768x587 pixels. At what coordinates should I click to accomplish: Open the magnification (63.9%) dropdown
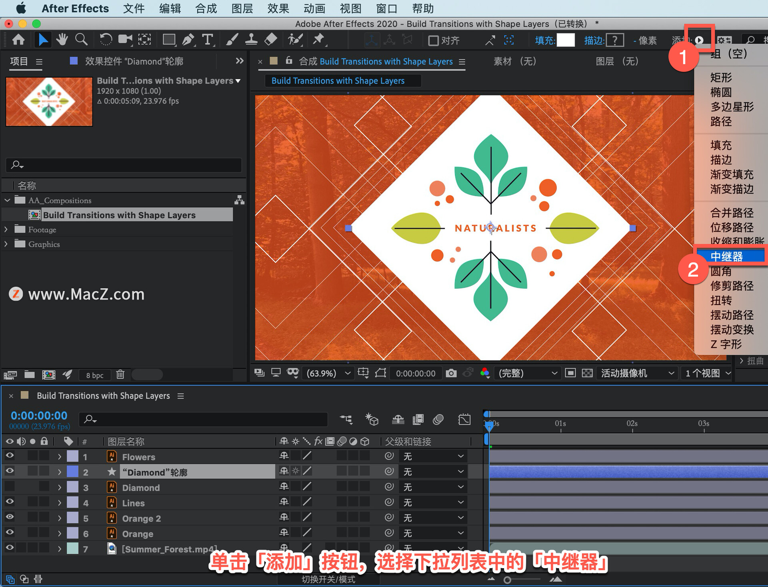point(328,373)
